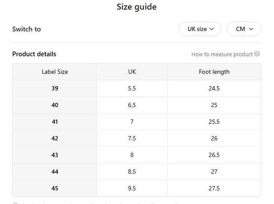
Task: Click the Foot length column header
Action: [x=214, y=72]
